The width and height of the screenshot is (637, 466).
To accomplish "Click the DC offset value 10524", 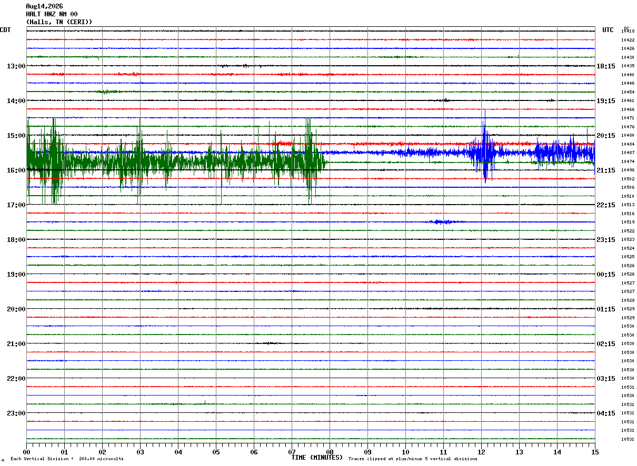I will tap(628, 248).
